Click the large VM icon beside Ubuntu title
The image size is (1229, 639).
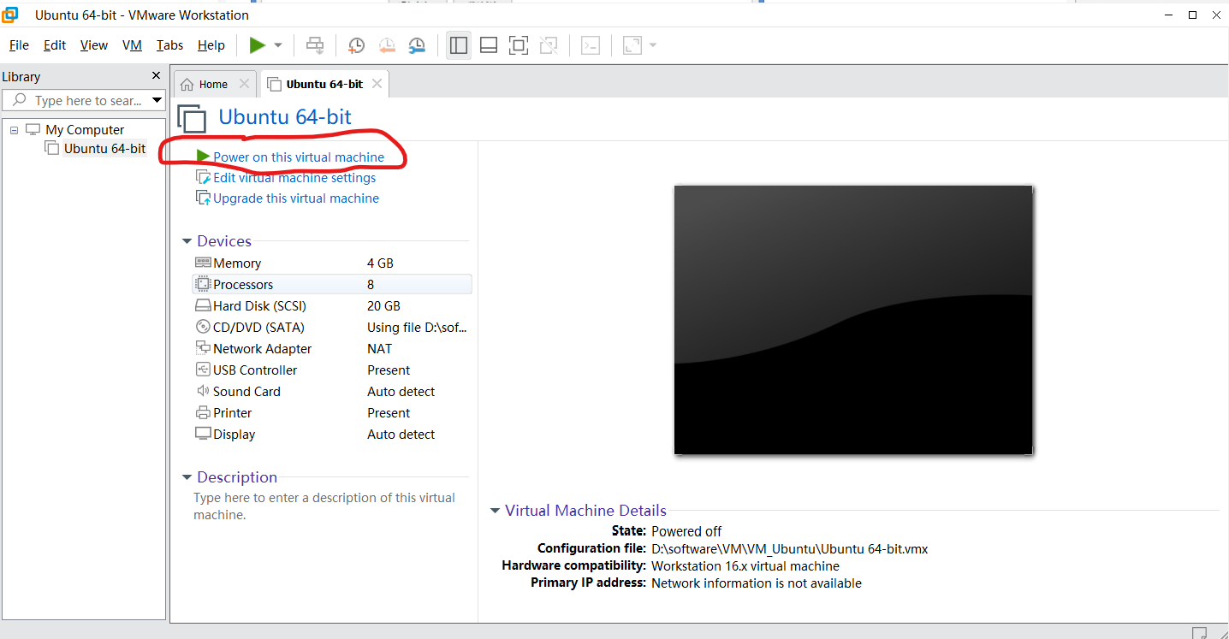point(192,118)
